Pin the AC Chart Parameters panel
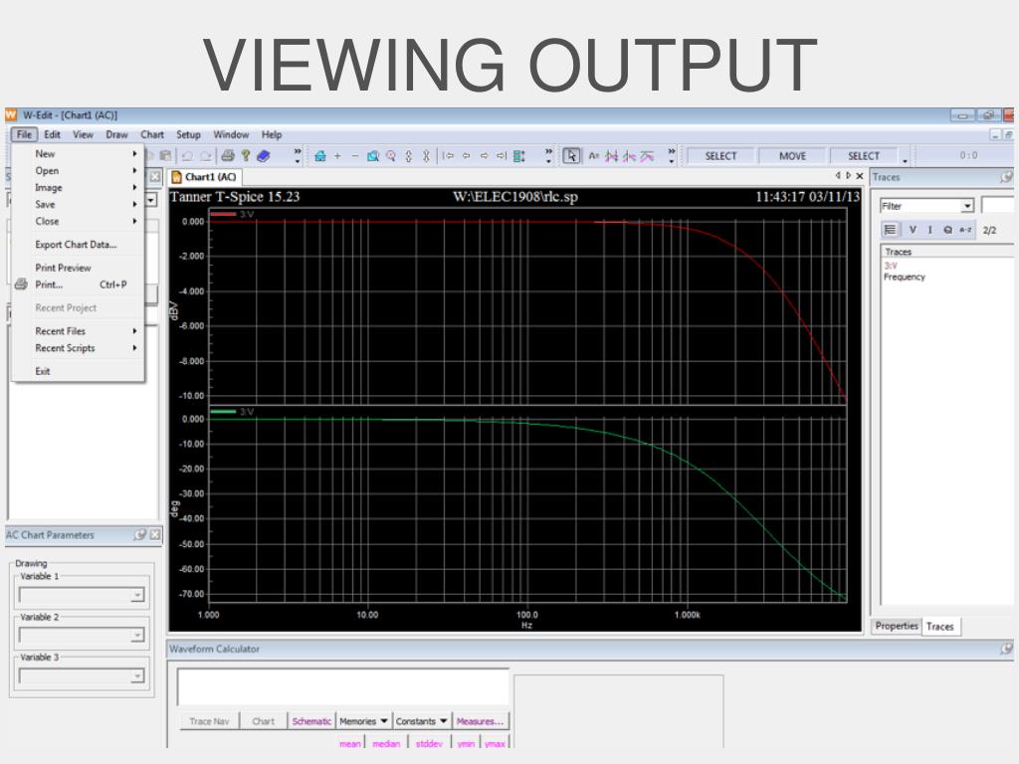This screenshot has width=1019, height=764. (139, 534)
